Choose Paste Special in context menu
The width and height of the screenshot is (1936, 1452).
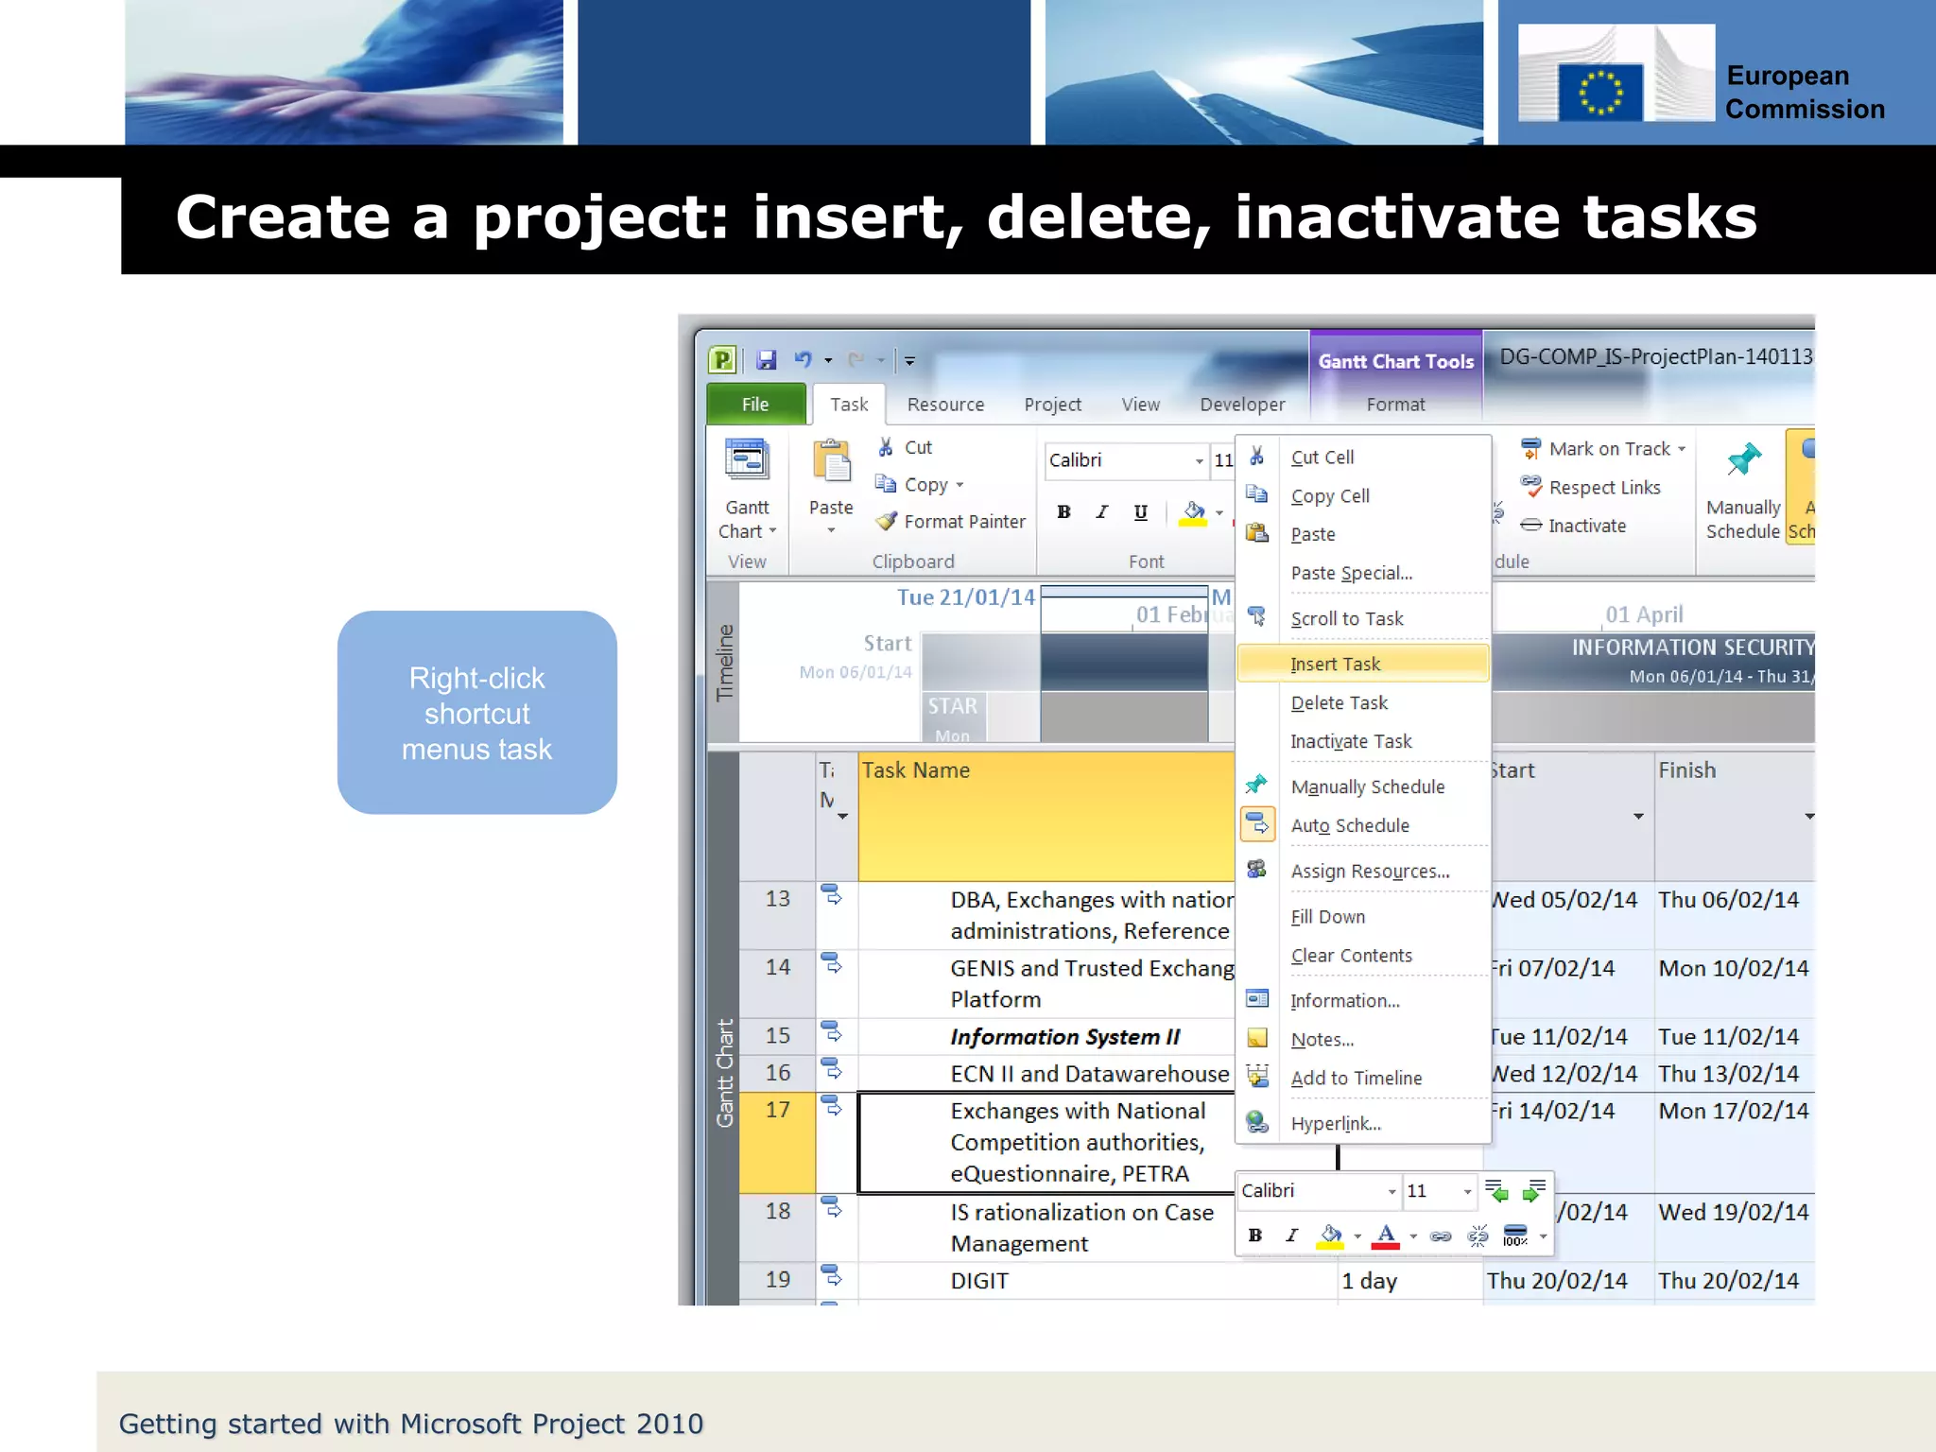pyautogui.click(x=1363, y=573)
